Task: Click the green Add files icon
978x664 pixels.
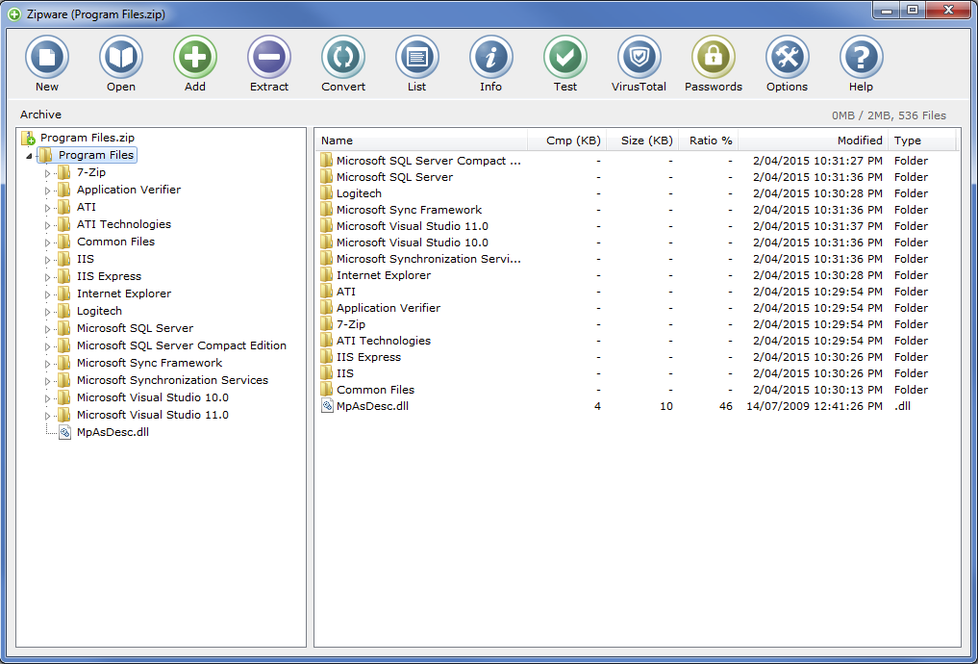Action: (195, 58)
